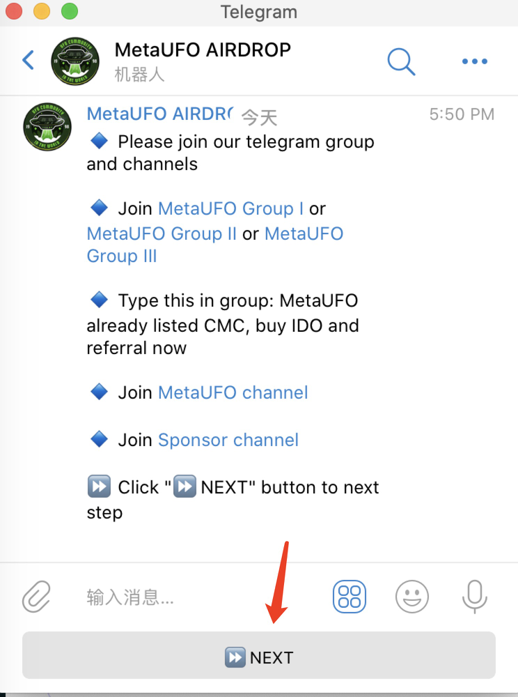The height and width of the screenshot is (697, 518).
Task: Open the MetaUFO Group I link
Action: click(230, 208)
